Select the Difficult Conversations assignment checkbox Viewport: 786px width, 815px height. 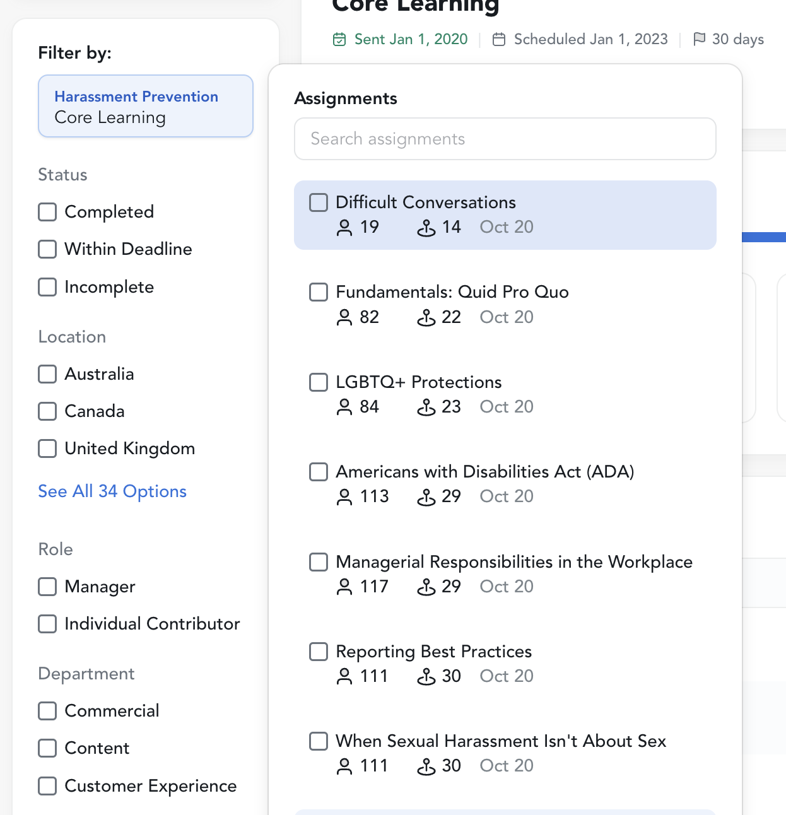click(319, 202)
